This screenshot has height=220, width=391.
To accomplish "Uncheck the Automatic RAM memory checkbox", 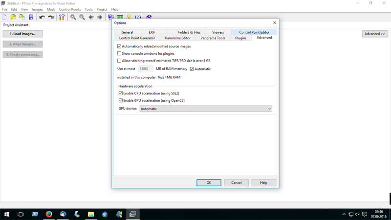I will (x=192, y=69).
